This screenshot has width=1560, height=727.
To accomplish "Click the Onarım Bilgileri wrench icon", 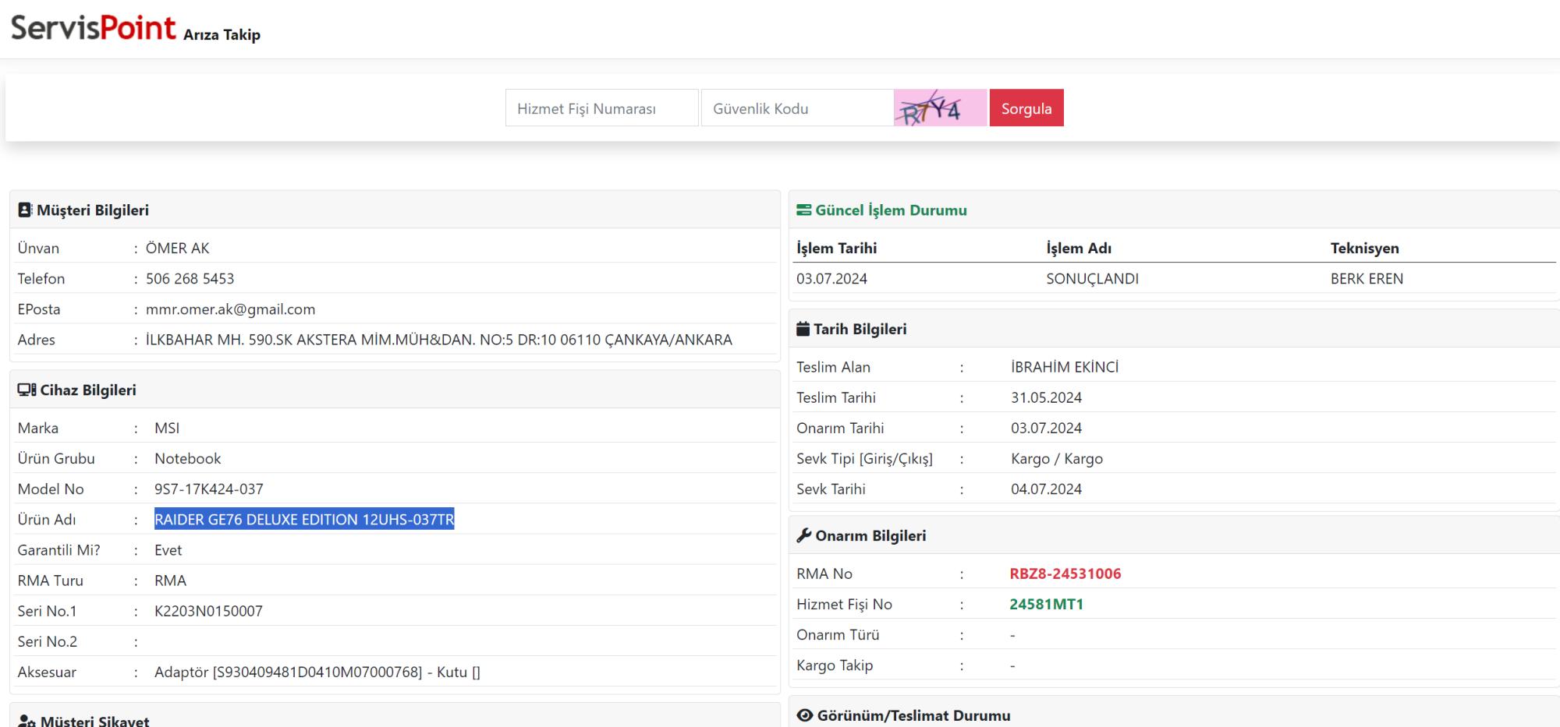I will (803, 536).
